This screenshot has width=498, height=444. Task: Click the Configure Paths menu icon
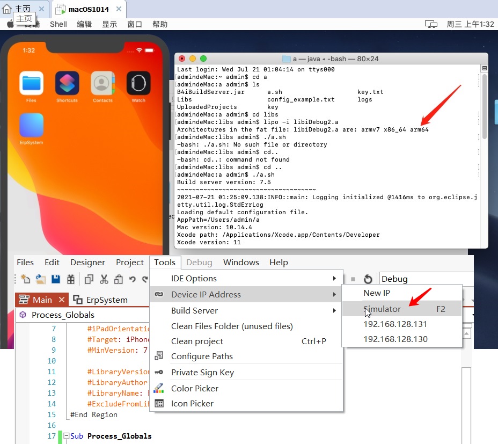coord(159,356)
